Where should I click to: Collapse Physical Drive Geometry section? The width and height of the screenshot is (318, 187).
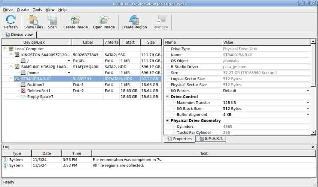click(x=167, y=121)
